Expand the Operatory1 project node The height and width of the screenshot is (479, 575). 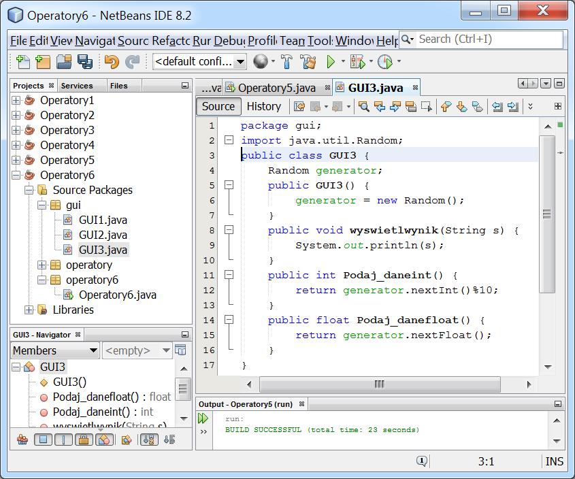(x=16, y=100)
